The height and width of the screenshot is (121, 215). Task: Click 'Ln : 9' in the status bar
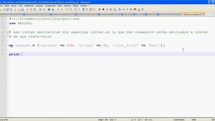[x=133, y=120]
